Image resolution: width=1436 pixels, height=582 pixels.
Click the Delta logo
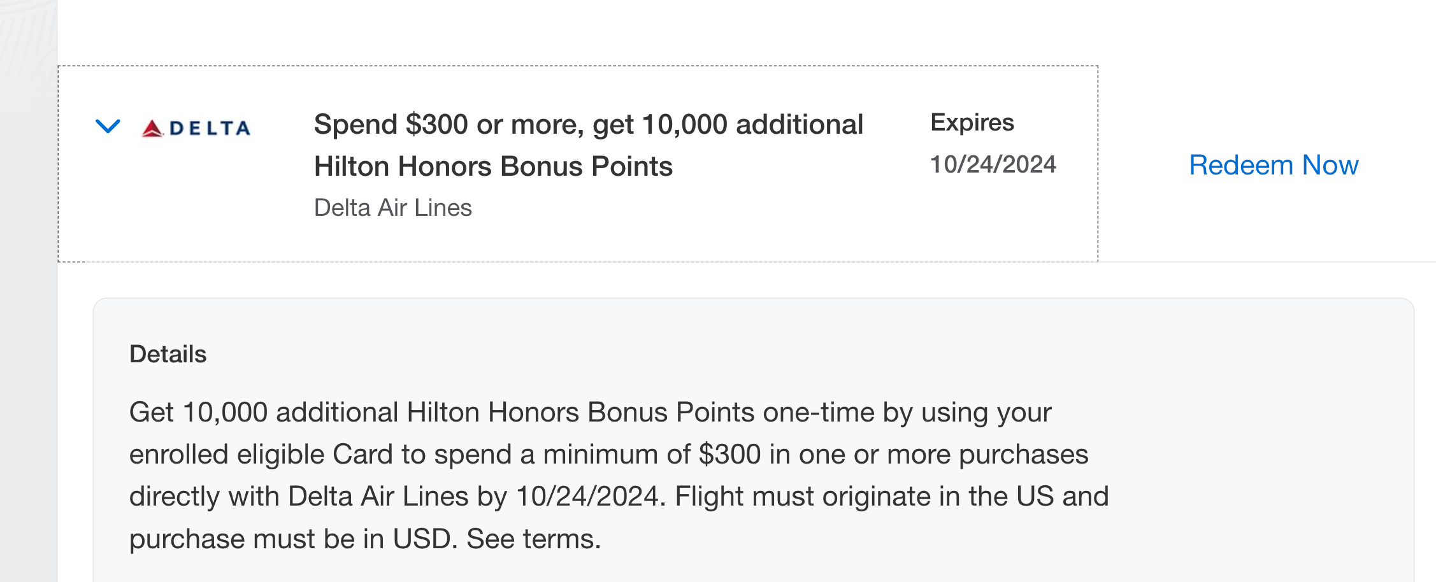196,129
